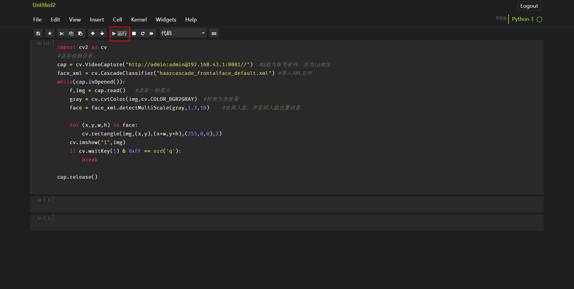The height and width of the screenshot is (289, 574).
Task: Click the 'break' statement
Action: 90,160
